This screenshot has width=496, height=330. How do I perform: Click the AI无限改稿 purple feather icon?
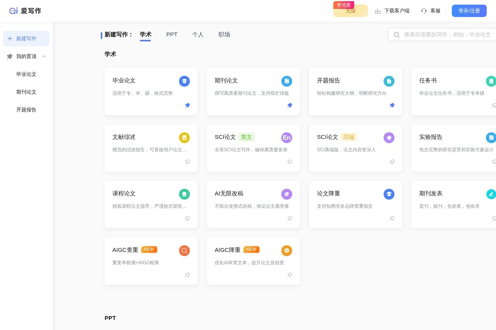coord(287,194)
